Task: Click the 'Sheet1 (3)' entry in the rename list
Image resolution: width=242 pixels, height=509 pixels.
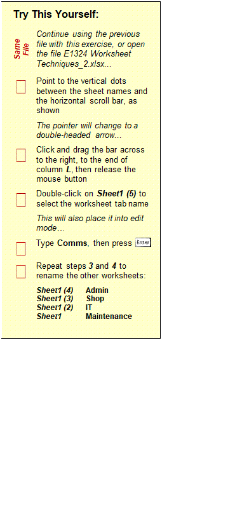Action: (55, 299)
